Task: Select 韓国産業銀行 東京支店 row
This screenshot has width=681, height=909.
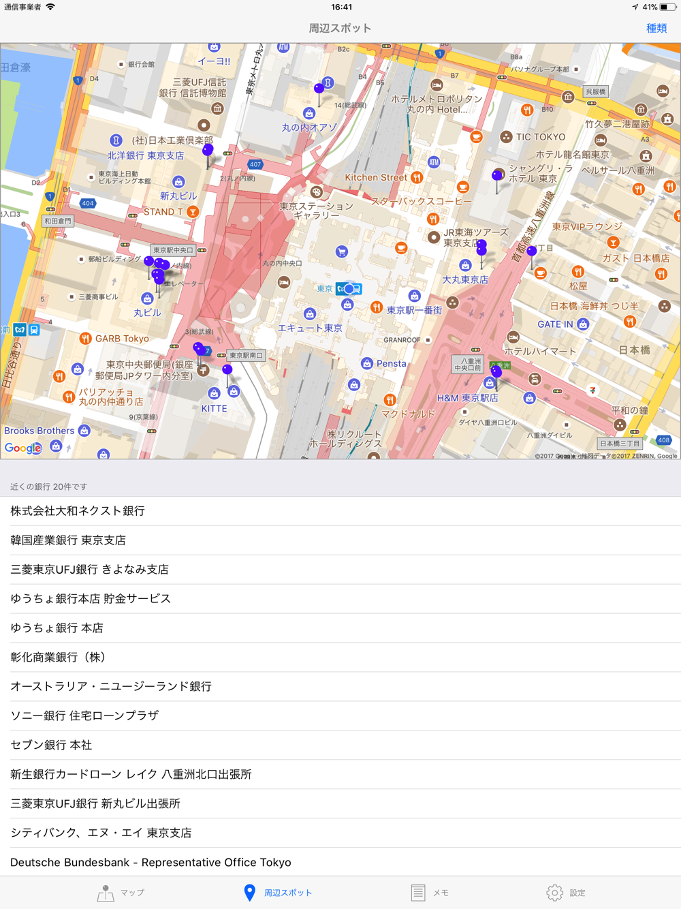Action: 340,540
